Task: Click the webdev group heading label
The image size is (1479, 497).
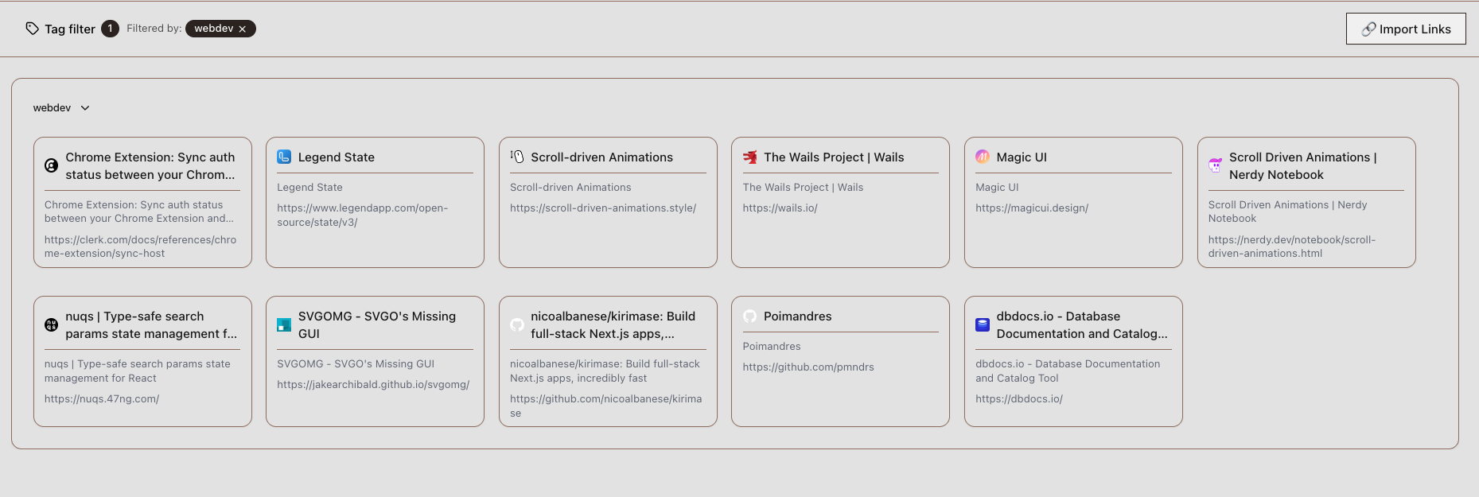Action: pos(53,108)
